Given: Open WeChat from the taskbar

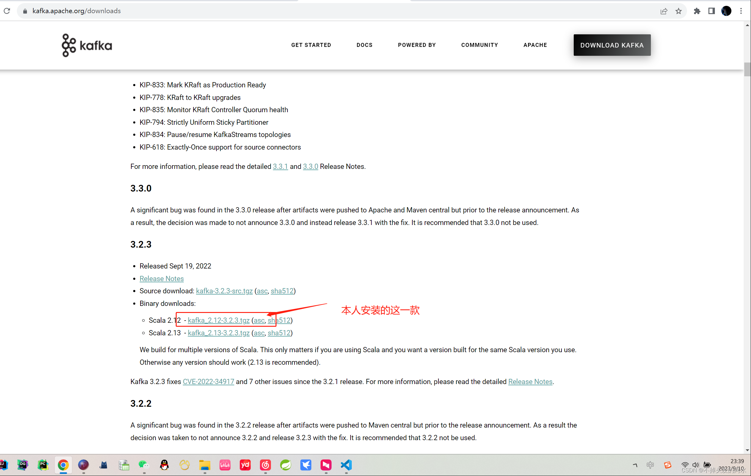Looking at the screenshot, I should click(x=144, y=465).
